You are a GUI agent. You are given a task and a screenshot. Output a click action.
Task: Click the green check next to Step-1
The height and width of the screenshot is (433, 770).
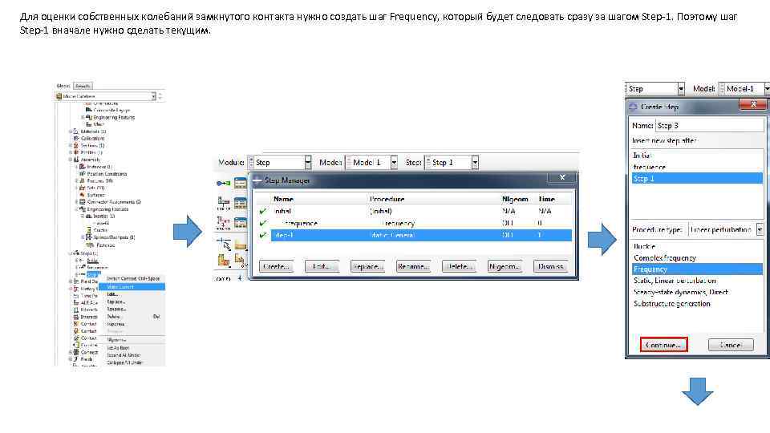click(263, 235)
